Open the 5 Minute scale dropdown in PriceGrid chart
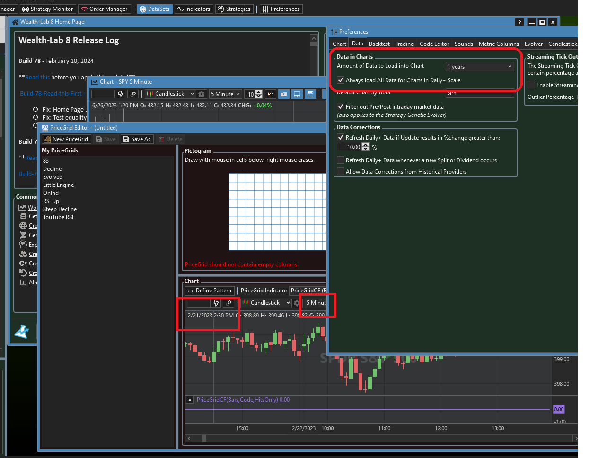Viewport: 598px width, 458px height. 316,303
